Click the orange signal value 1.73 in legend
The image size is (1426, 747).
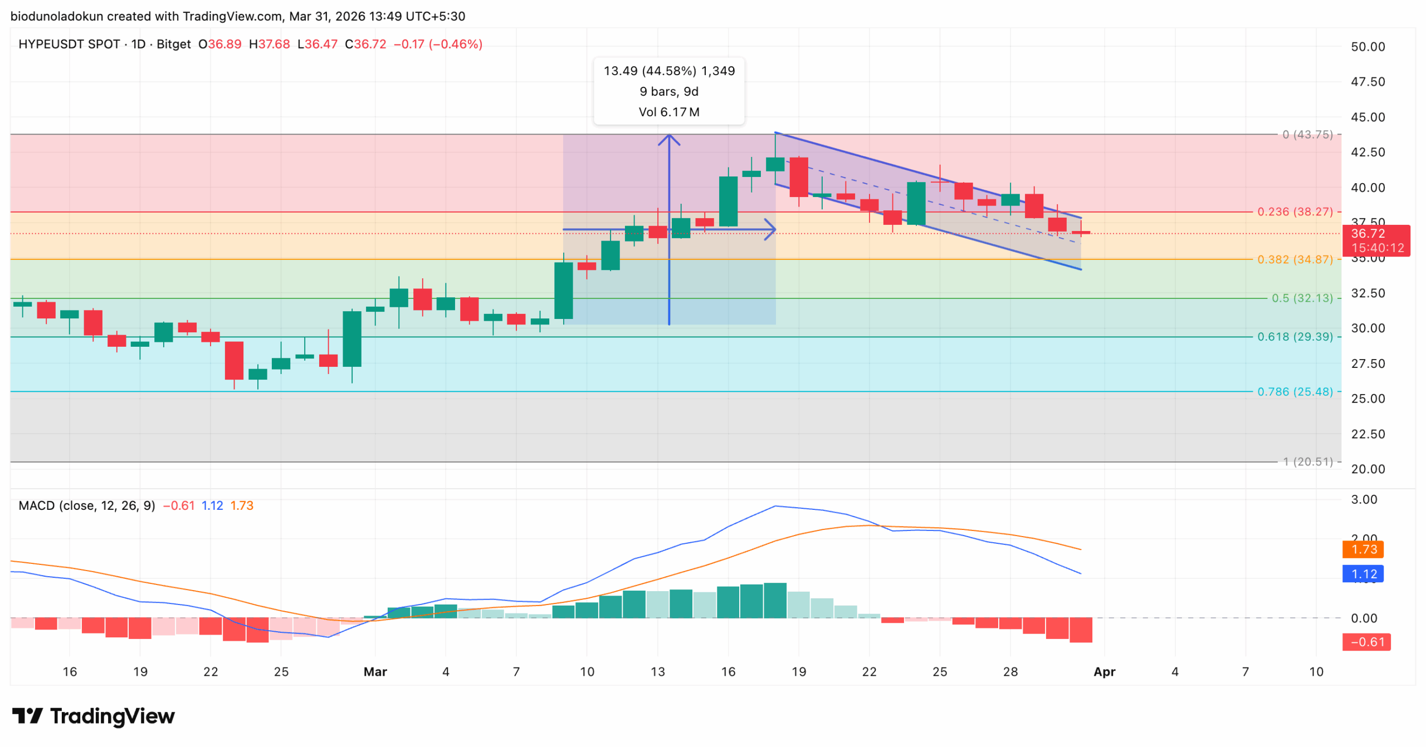242,506
